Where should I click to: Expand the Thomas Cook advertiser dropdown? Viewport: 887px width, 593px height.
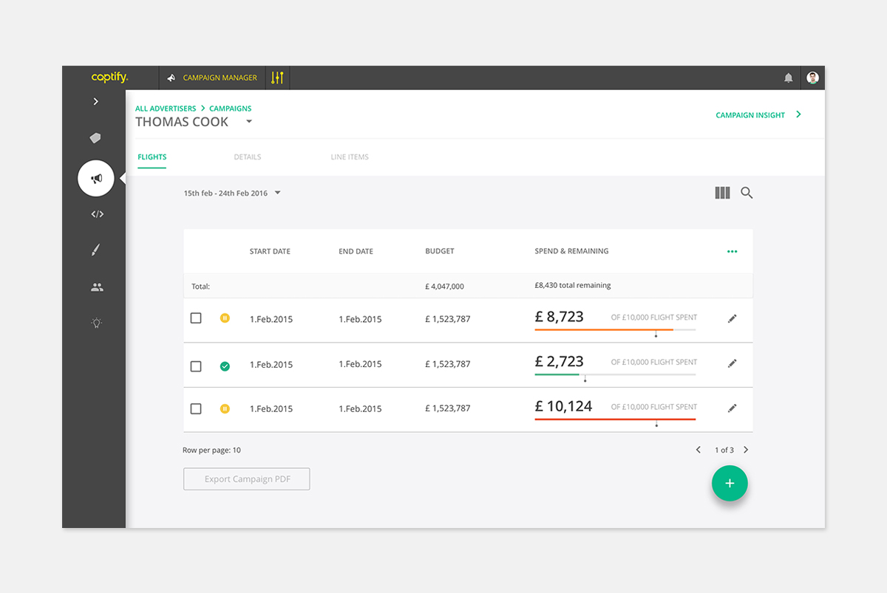(x=249, y=122)
